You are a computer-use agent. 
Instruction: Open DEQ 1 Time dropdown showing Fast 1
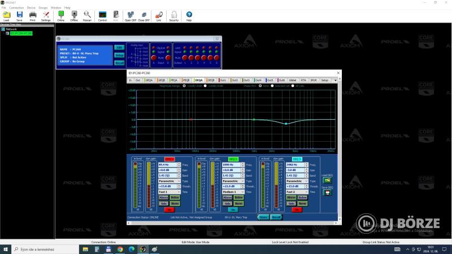point(169,192)
